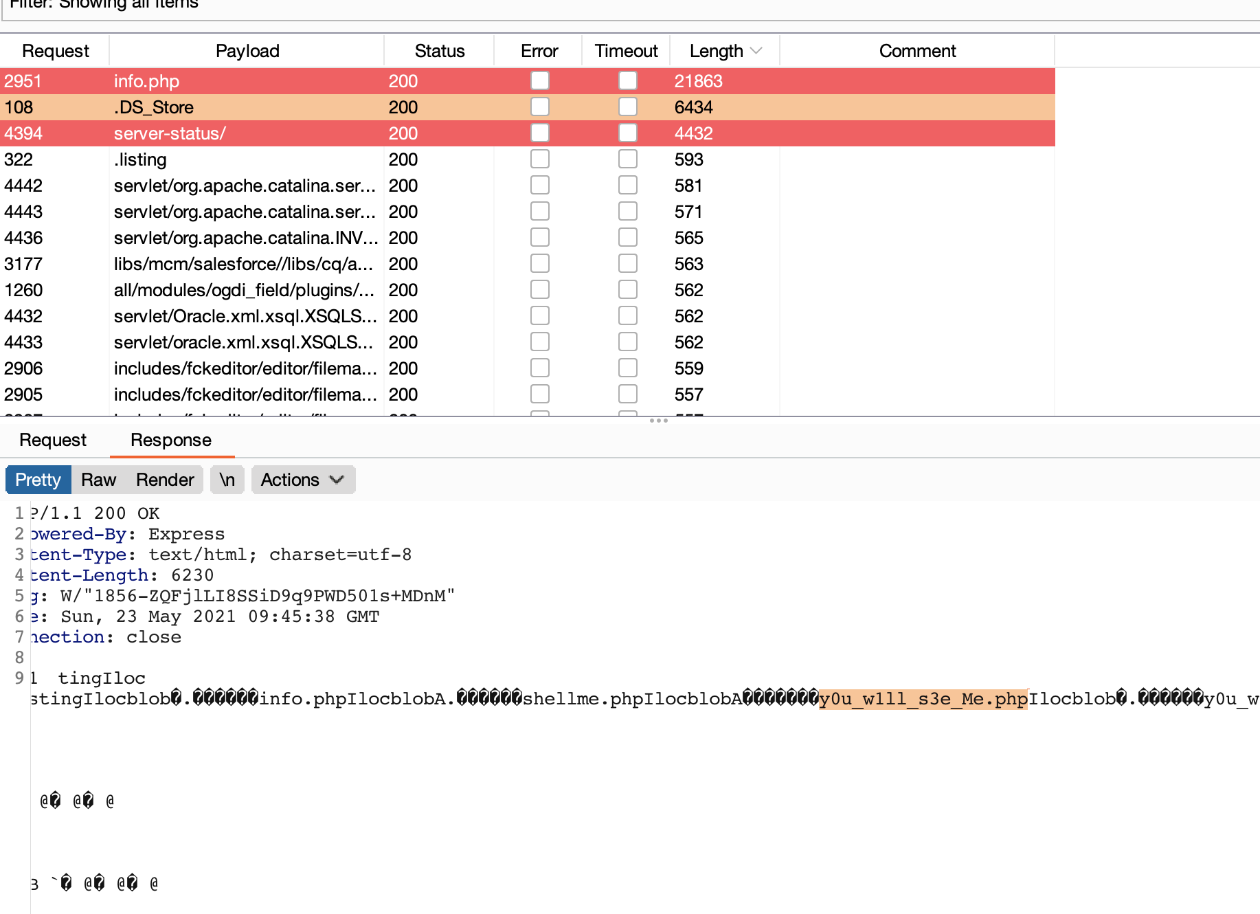Click length value 4432
Screen dimensions: 1260x914
pos(693,133)
